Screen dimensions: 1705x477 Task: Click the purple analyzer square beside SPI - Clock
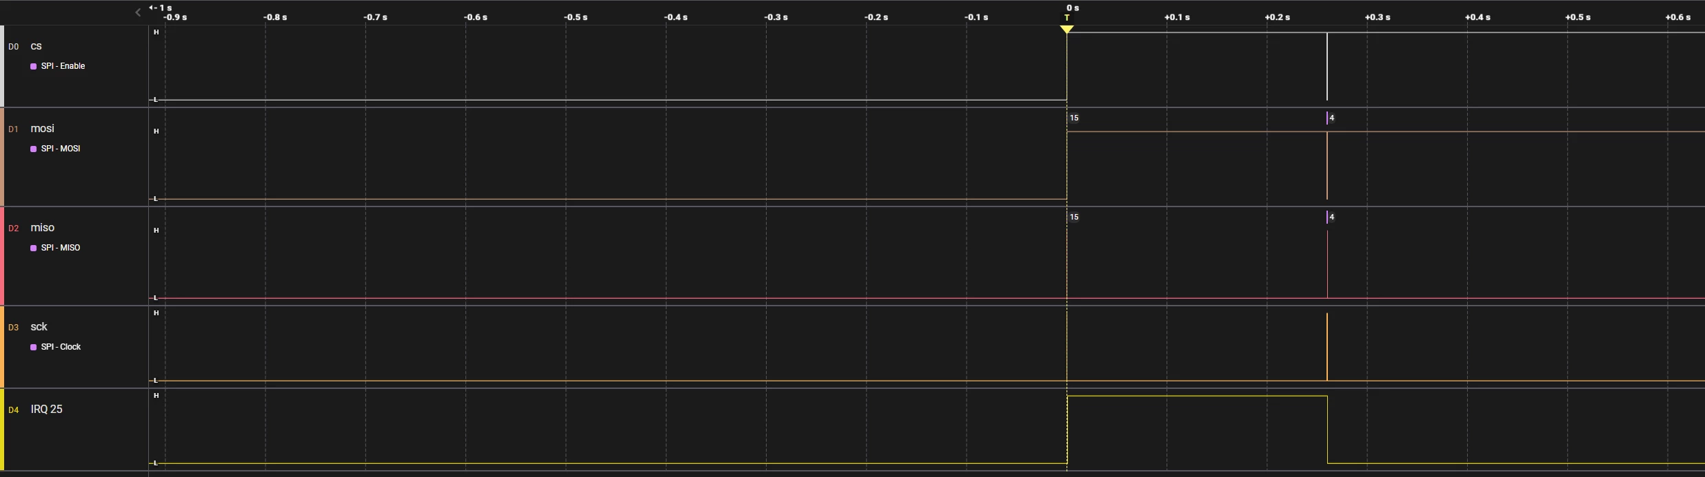coord(34,347)
